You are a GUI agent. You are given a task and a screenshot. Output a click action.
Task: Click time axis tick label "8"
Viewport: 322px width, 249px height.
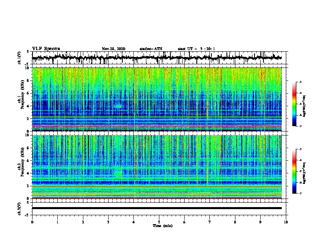pyautogui.click(x=235, y=222)
